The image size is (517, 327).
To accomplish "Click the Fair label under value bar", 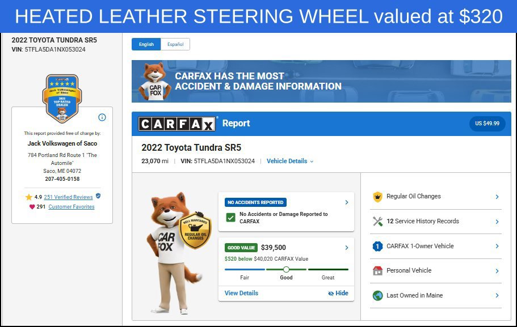I will click(245, 278).
